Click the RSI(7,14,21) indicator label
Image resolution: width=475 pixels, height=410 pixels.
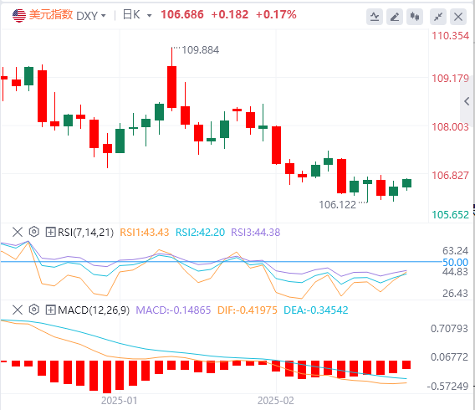pyautogui.click(x=86, y=233)
